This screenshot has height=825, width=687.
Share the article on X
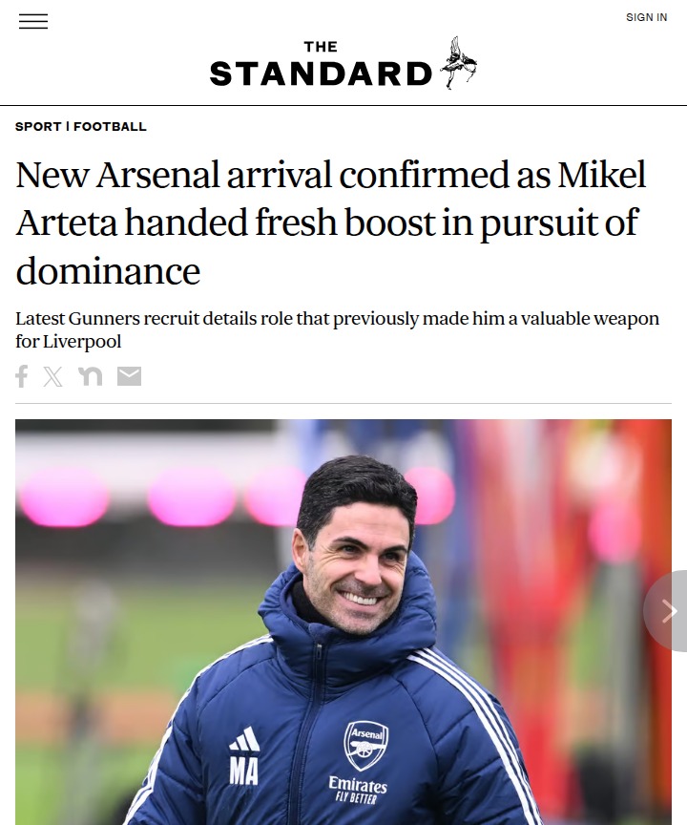pyautogui.click(x=52, y=376)
